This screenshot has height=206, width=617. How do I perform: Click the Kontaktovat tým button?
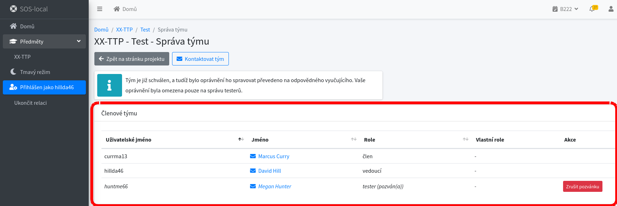pyautogui.click(x=200, y=59)
